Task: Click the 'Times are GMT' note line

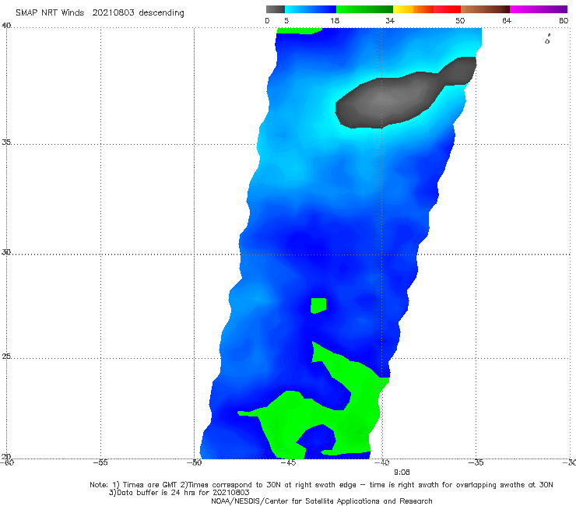Action: 321,485
